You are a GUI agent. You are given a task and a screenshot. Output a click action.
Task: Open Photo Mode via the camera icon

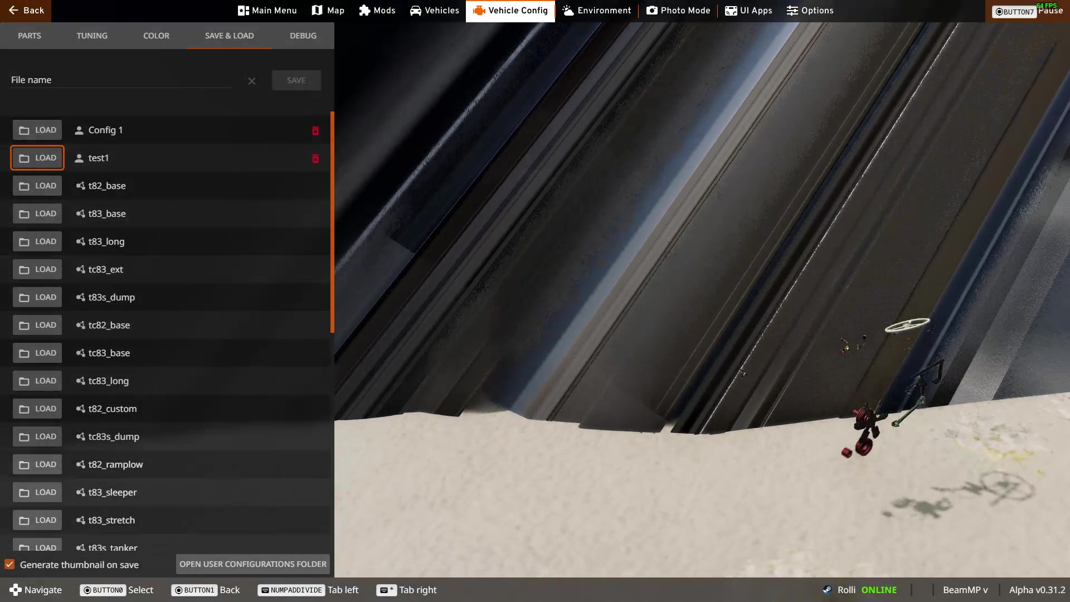(x=678, y=11)
